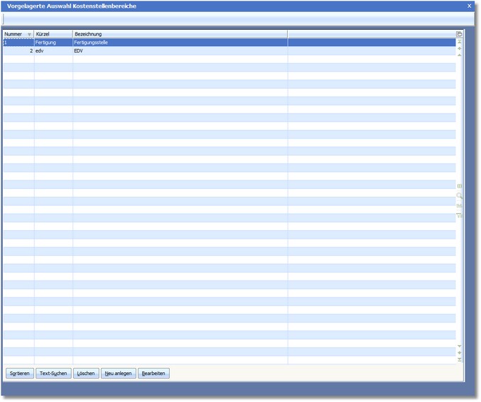The height and width of the screenshot is (402, 481).
Task: Click the grid layout icon in header corner
Action: point(459,34)
